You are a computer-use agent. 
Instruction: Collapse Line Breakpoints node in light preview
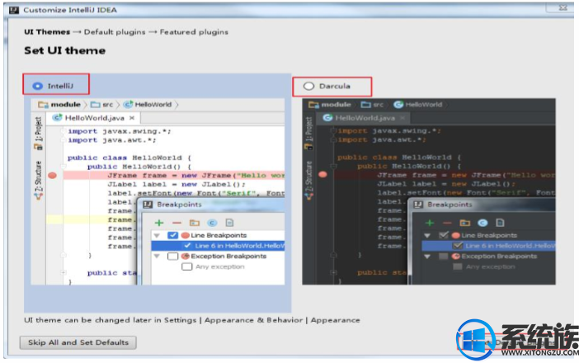(157, 235)
